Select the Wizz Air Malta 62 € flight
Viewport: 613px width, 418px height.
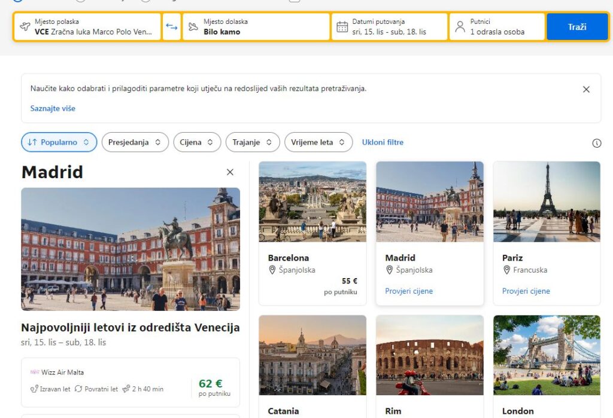coord(130,383)
